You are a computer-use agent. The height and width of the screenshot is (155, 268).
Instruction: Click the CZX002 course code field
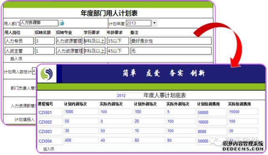tap(51, 122)
